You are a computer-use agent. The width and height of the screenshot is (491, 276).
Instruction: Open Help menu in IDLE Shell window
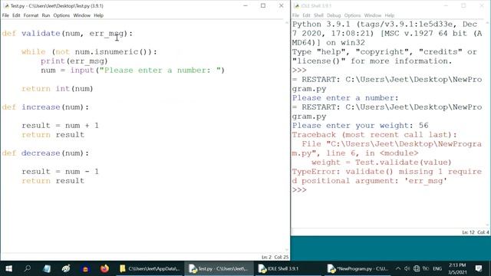coord(389,15)
